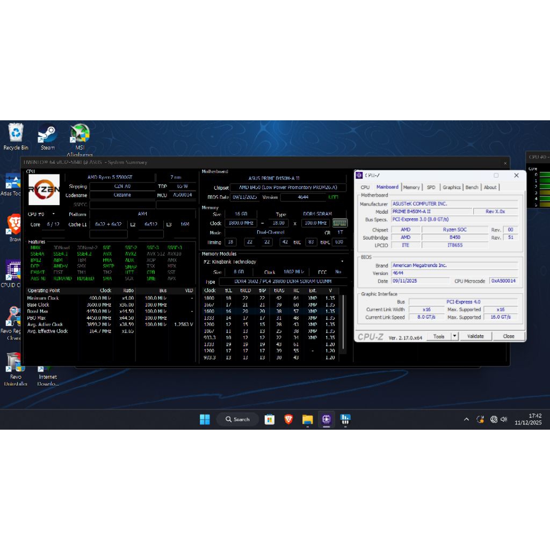Launch Brave browser from the taskbar
The height and width of the screenshot is (550, 550).
pyautogui.click(x=288, y=419)
